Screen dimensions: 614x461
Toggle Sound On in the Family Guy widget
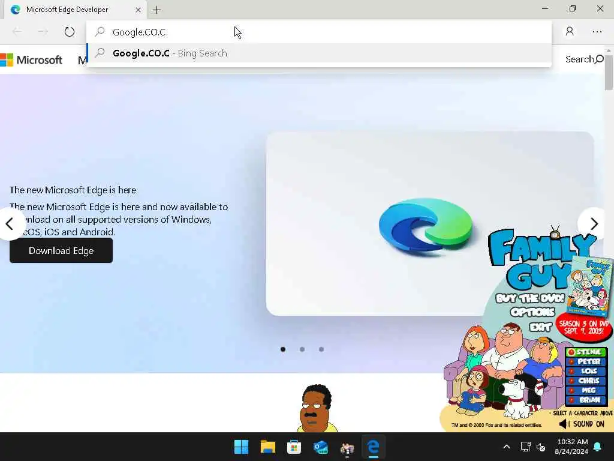582,424
